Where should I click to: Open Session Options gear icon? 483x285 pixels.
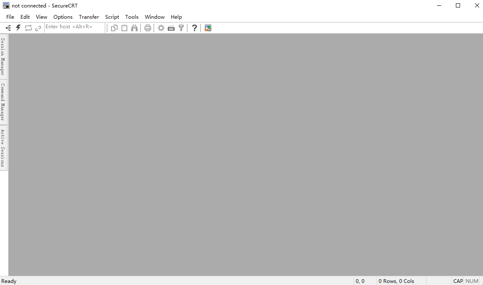[161, 28]
